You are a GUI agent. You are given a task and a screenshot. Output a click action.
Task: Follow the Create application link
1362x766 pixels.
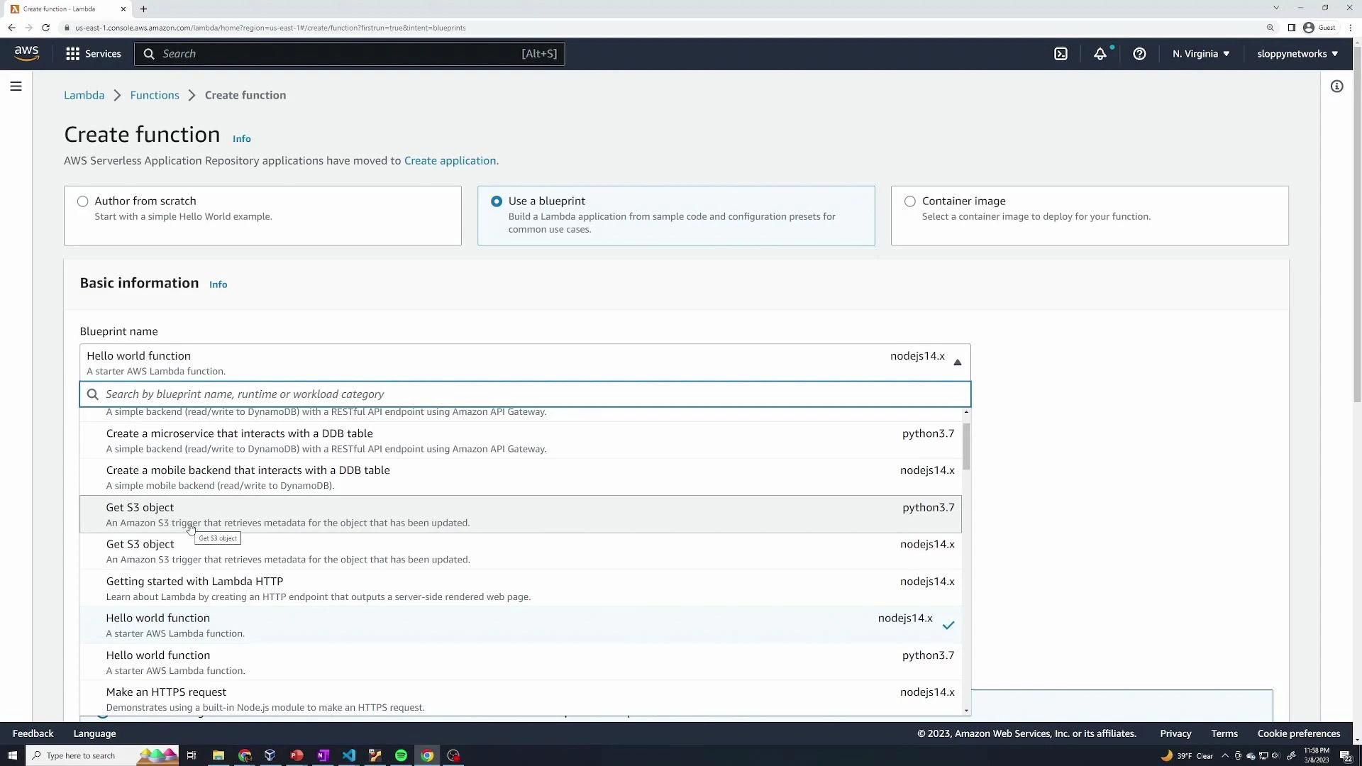[450, 161]
